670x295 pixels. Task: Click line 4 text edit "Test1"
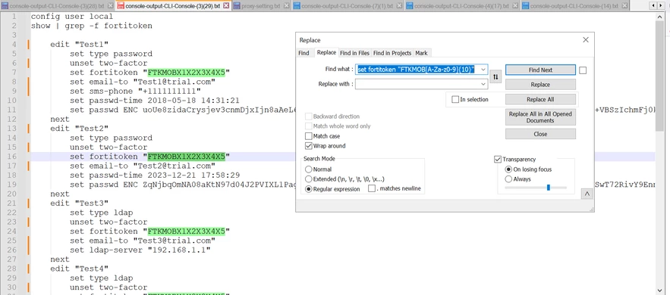click(80, 45)
